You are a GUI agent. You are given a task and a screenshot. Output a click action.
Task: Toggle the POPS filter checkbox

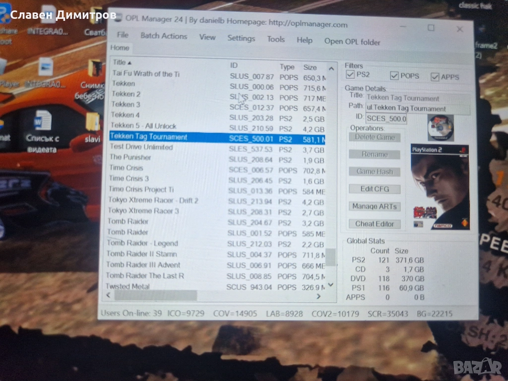(394, 76)
